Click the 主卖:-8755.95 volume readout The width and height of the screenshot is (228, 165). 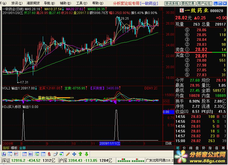[75, 88]
